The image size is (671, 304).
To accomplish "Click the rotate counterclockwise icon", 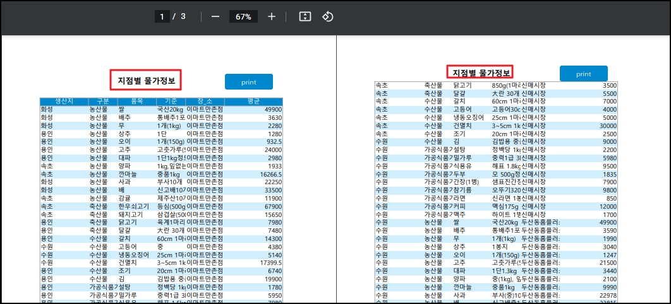I will pyautogui.click(x=327, y=16).
